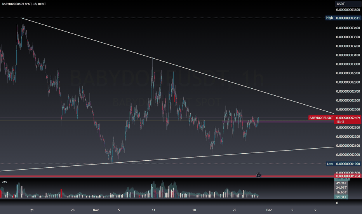Click the lightning icon on the red line
Image resolution: width=362 pixels, height=214 pixels.
pyautogui.click(x=259, y=175)
